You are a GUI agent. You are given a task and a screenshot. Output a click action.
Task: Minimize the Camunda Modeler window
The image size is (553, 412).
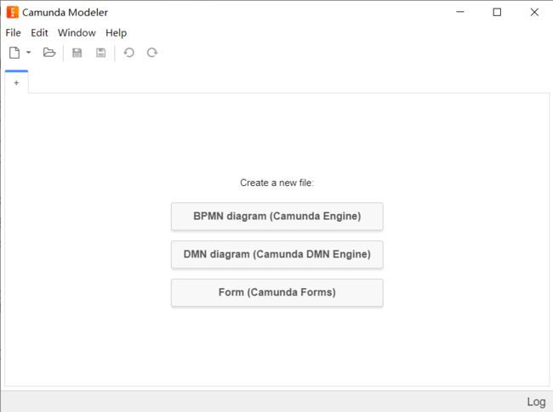coord(460,12)
